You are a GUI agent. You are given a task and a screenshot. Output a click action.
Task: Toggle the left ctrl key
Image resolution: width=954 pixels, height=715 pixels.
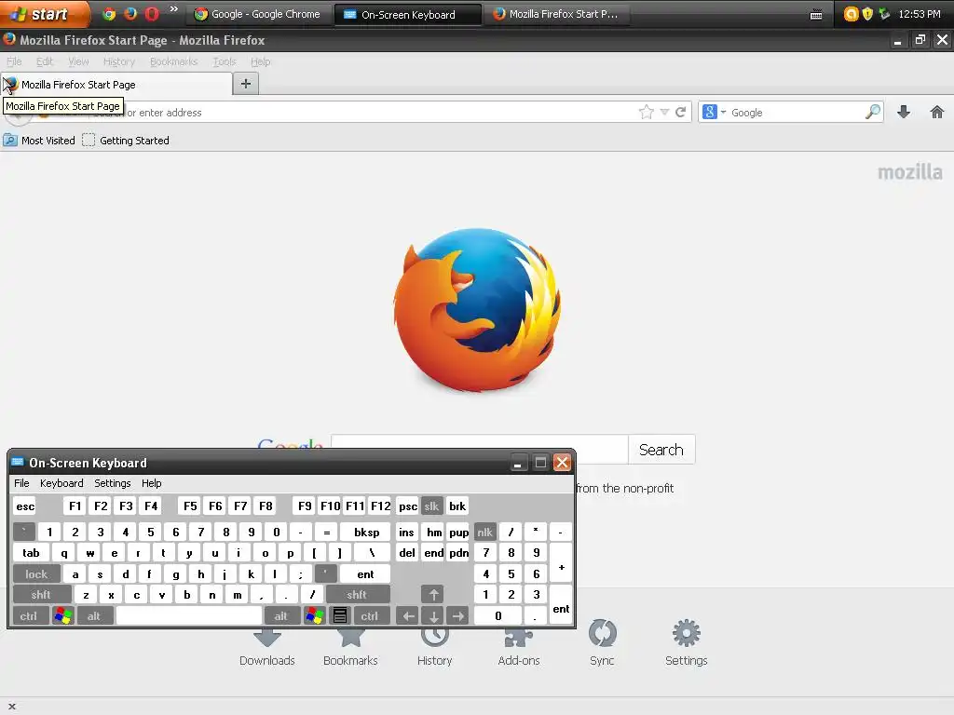coord(29,616)
